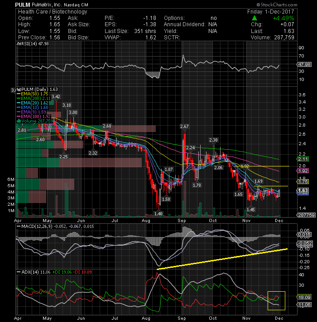Click the 3.18 price label
Screen dimensions: 317x322
(x=67, y=105)
